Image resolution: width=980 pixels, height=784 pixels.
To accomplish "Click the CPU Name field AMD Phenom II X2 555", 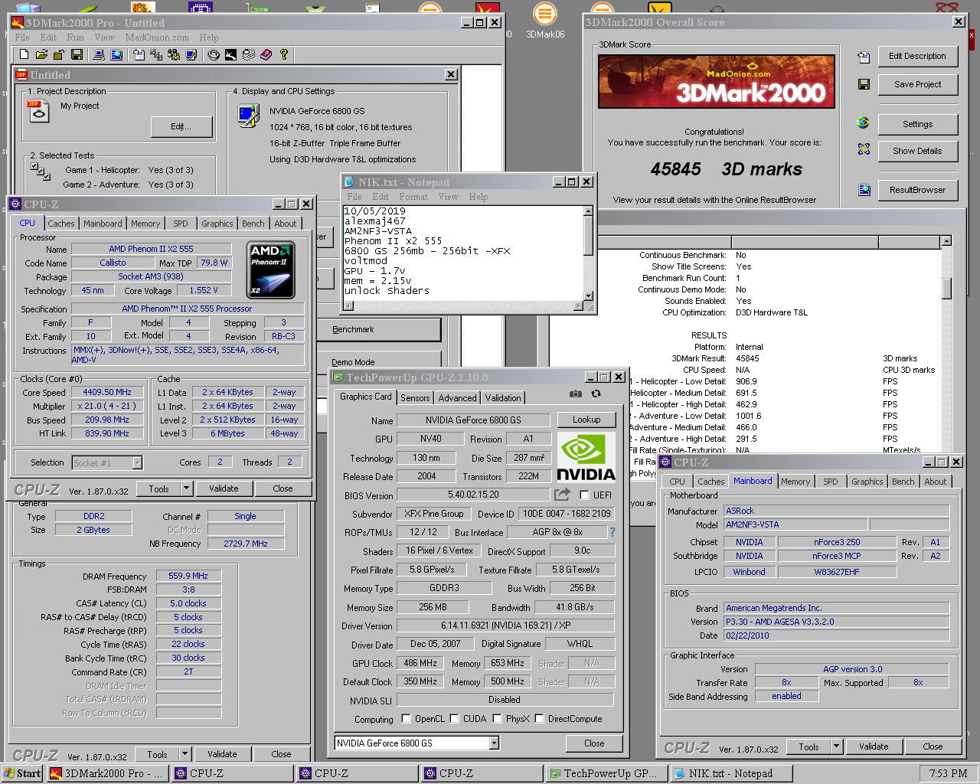I will pos(151,249).
